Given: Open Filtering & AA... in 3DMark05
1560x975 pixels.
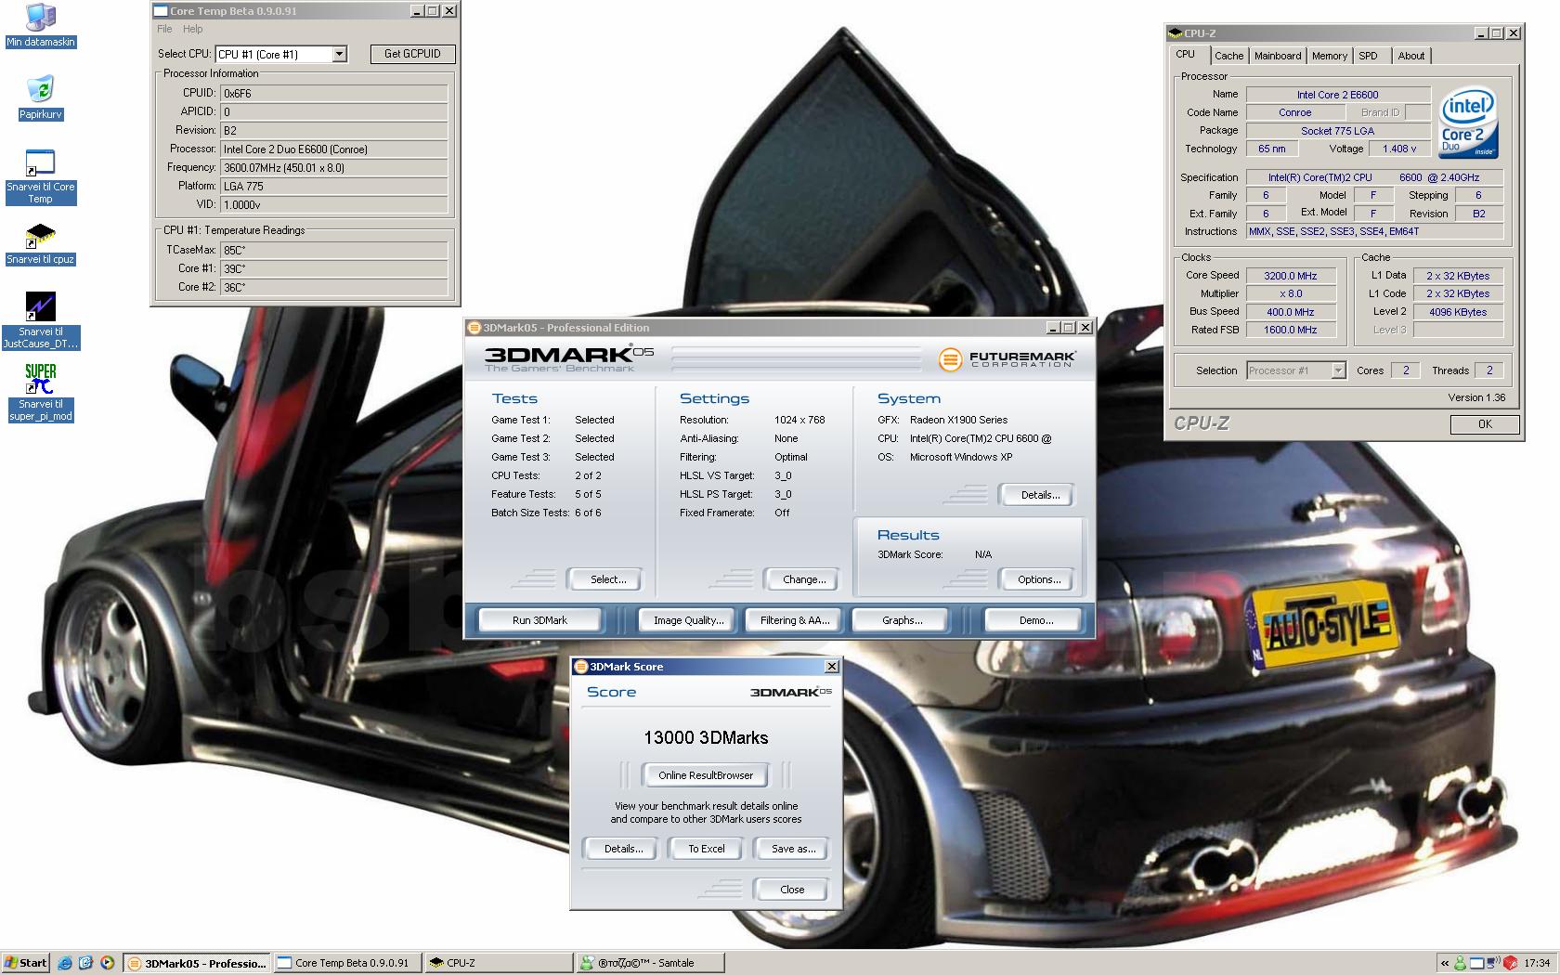Looking at the screenshot, I should click(x=795, y=620).
